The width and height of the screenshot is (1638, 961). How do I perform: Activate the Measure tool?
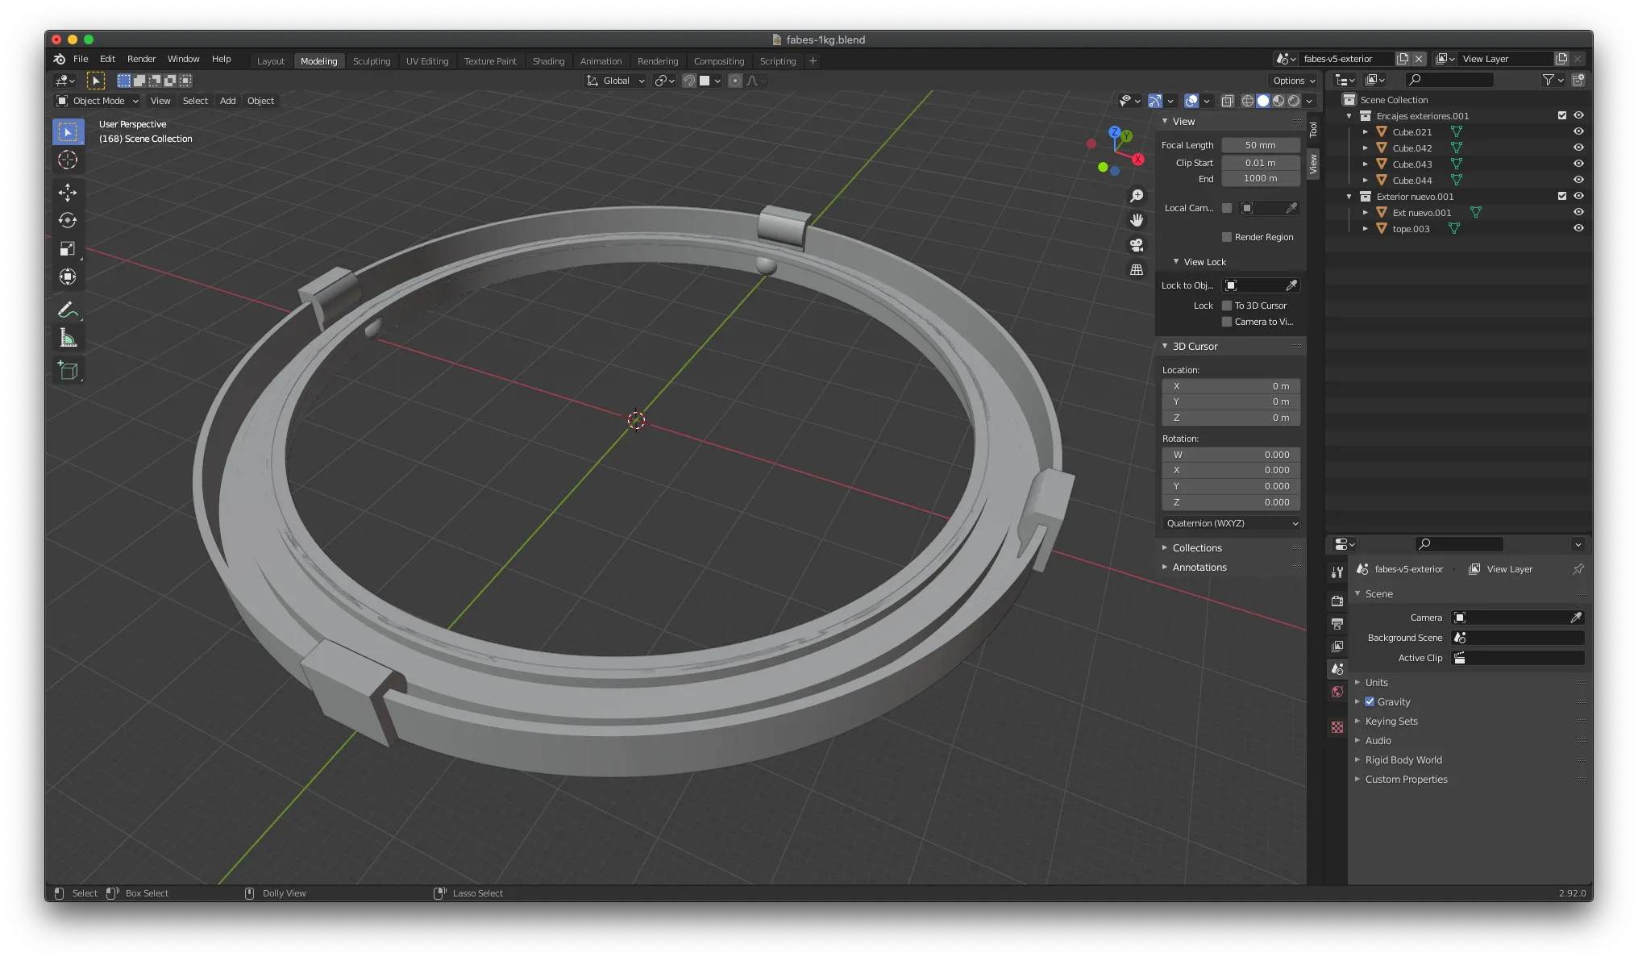click(x=68, y=337)
